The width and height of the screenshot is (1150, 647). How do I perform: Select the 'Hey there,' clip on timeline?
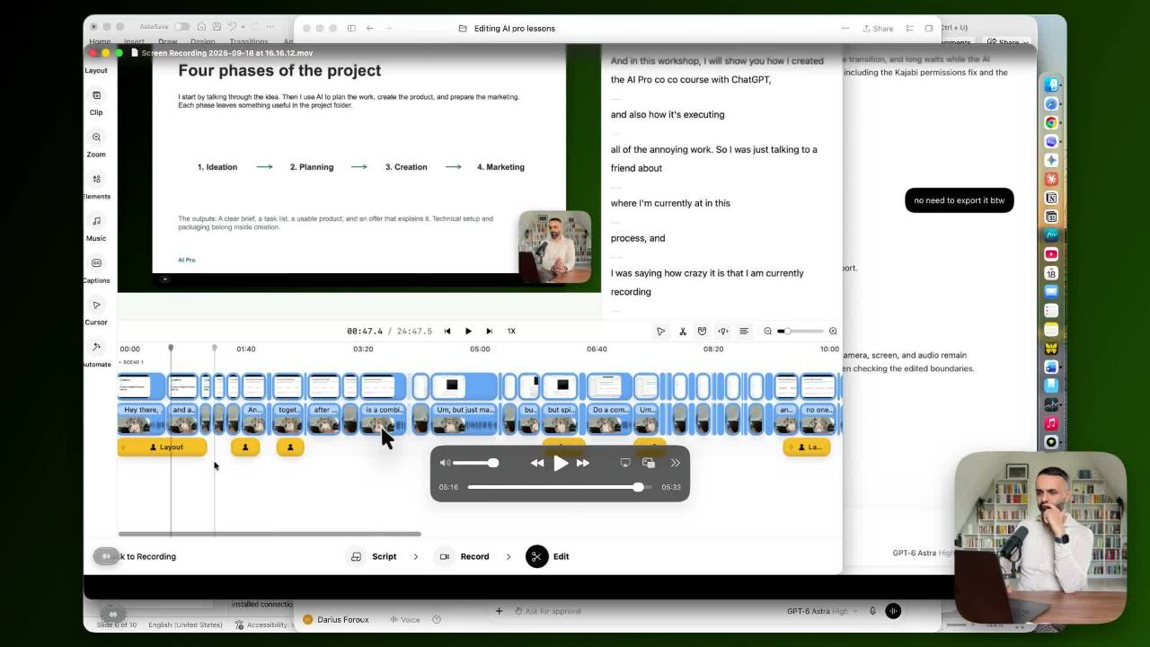(141, 419)
